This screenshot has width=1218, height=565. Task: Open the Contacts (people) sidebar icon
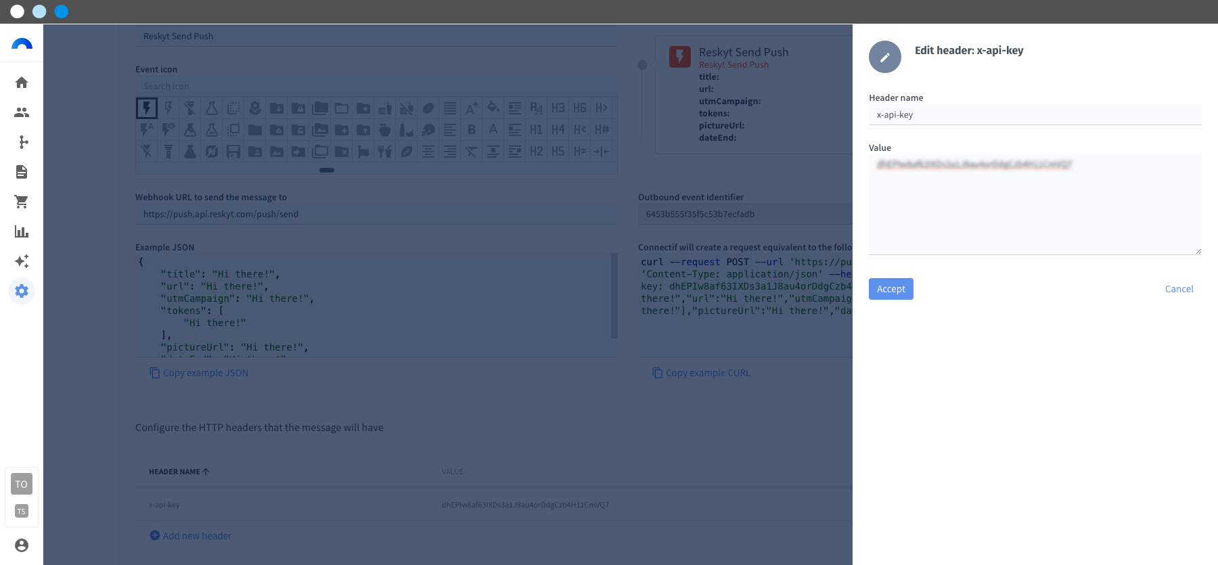[x=22, y=112]
